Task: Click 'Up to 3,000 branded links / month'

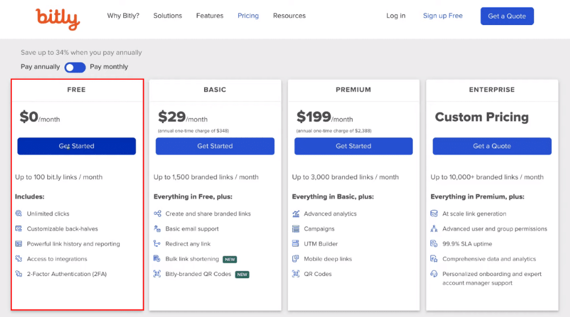Action: [345, 177]
